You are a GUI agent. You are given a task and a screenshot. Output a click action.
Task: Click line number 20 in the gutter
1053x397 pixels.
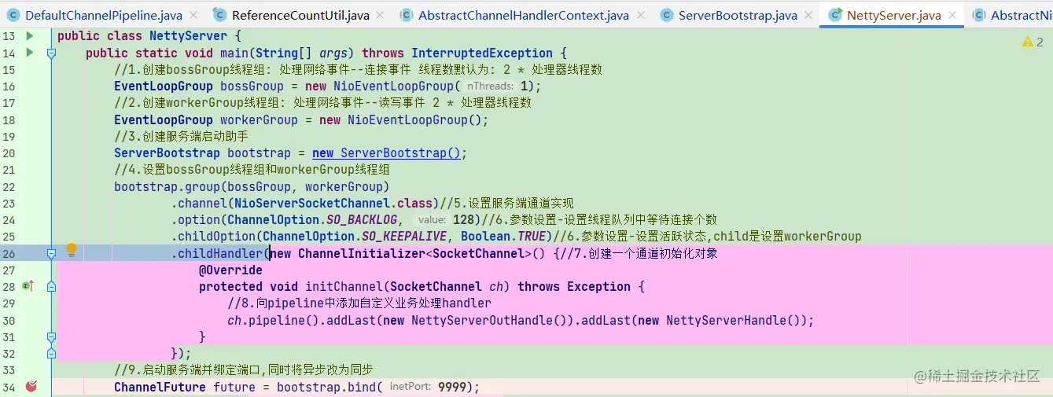tap(9, 153)
